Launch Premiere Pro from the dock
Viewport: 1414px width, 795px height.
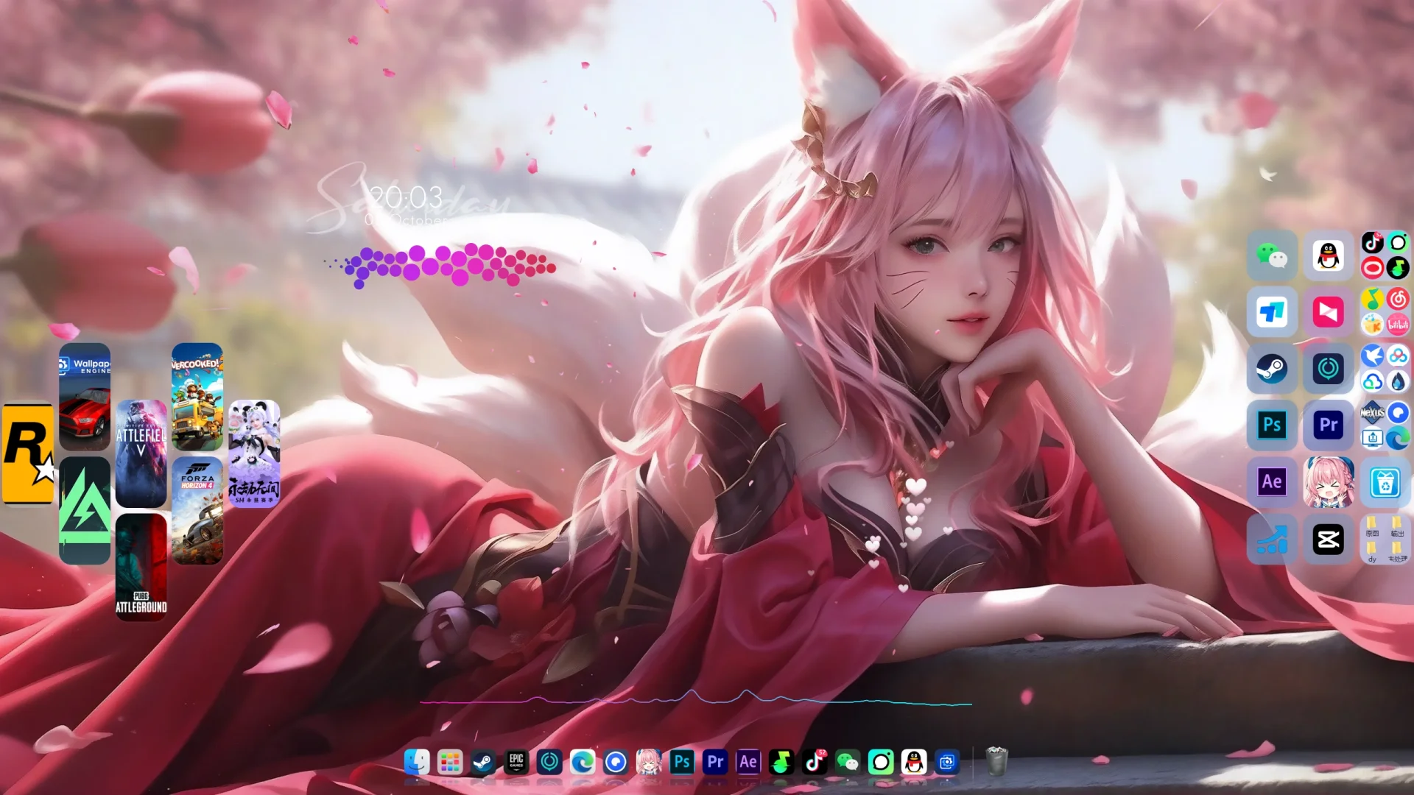(715, 762)
